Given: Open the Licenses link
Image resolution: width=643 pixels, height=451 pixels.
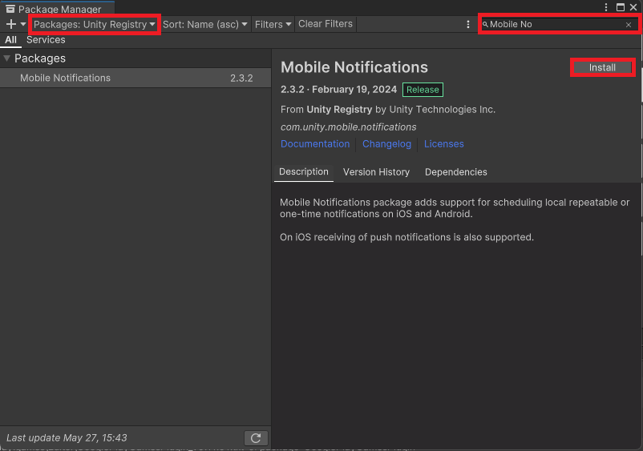Looking at the screenshot, I should pyautogui.click(x=443, y=143).
